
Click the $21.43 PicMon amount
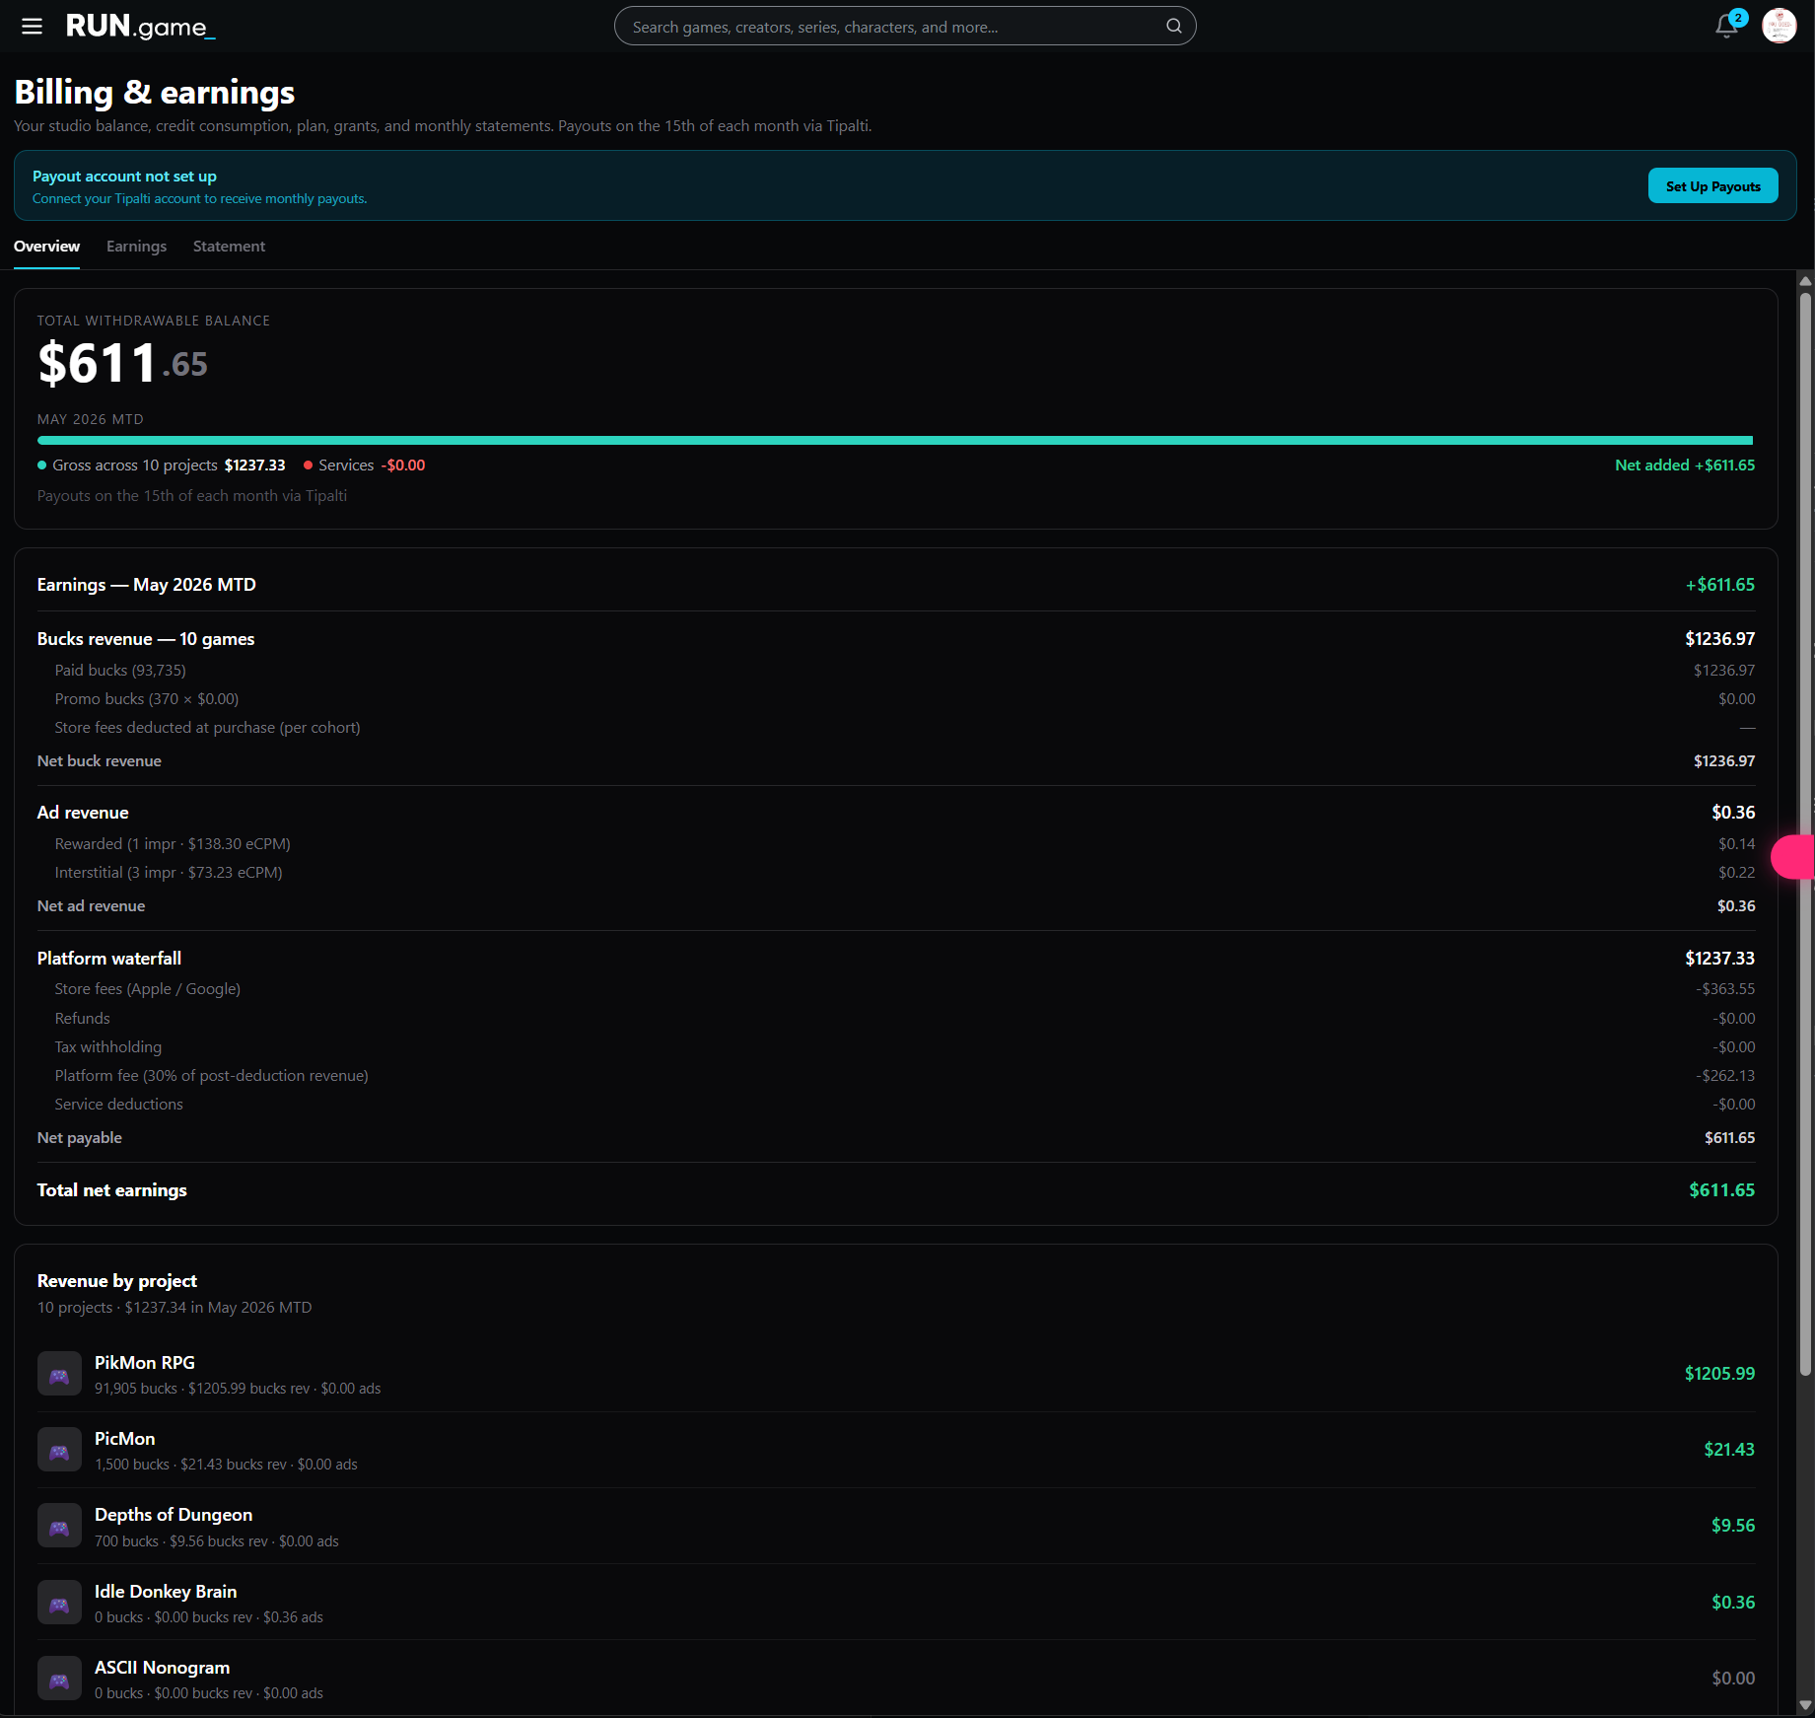1729,1450
